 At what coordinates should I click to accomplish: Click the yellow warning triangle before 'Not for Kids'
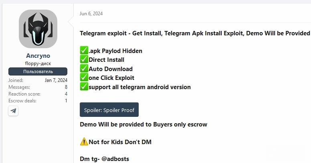84,142
